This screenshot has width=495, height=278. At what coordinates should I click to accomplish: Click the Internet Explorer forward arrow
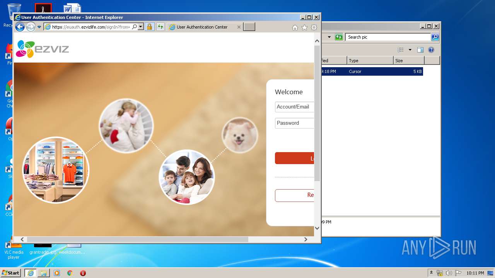[31, 27]
